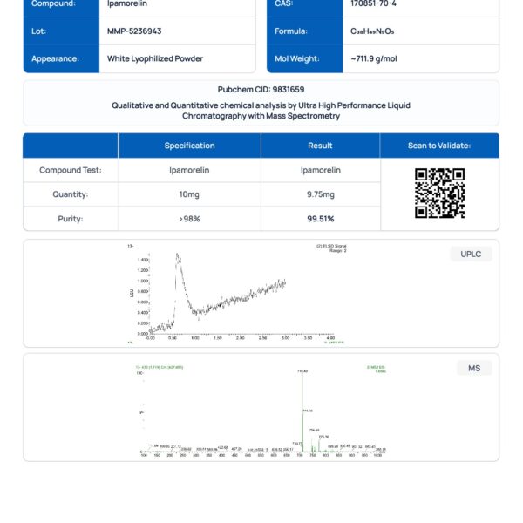Click the Quantity specification 10mg cell
Viewport: 523px width, 523px height.
click(x=189, y=194)
